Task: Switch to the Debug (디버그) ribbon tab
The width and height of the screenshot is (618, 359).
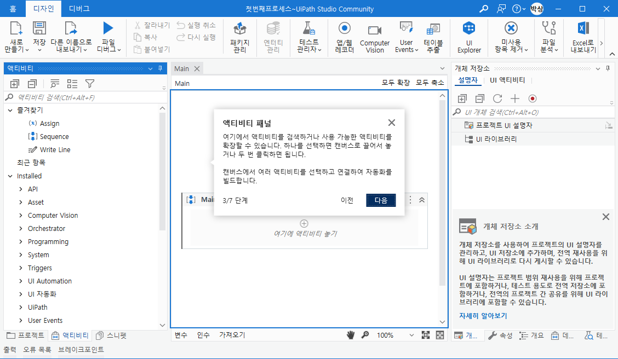Action: (79, 9)
